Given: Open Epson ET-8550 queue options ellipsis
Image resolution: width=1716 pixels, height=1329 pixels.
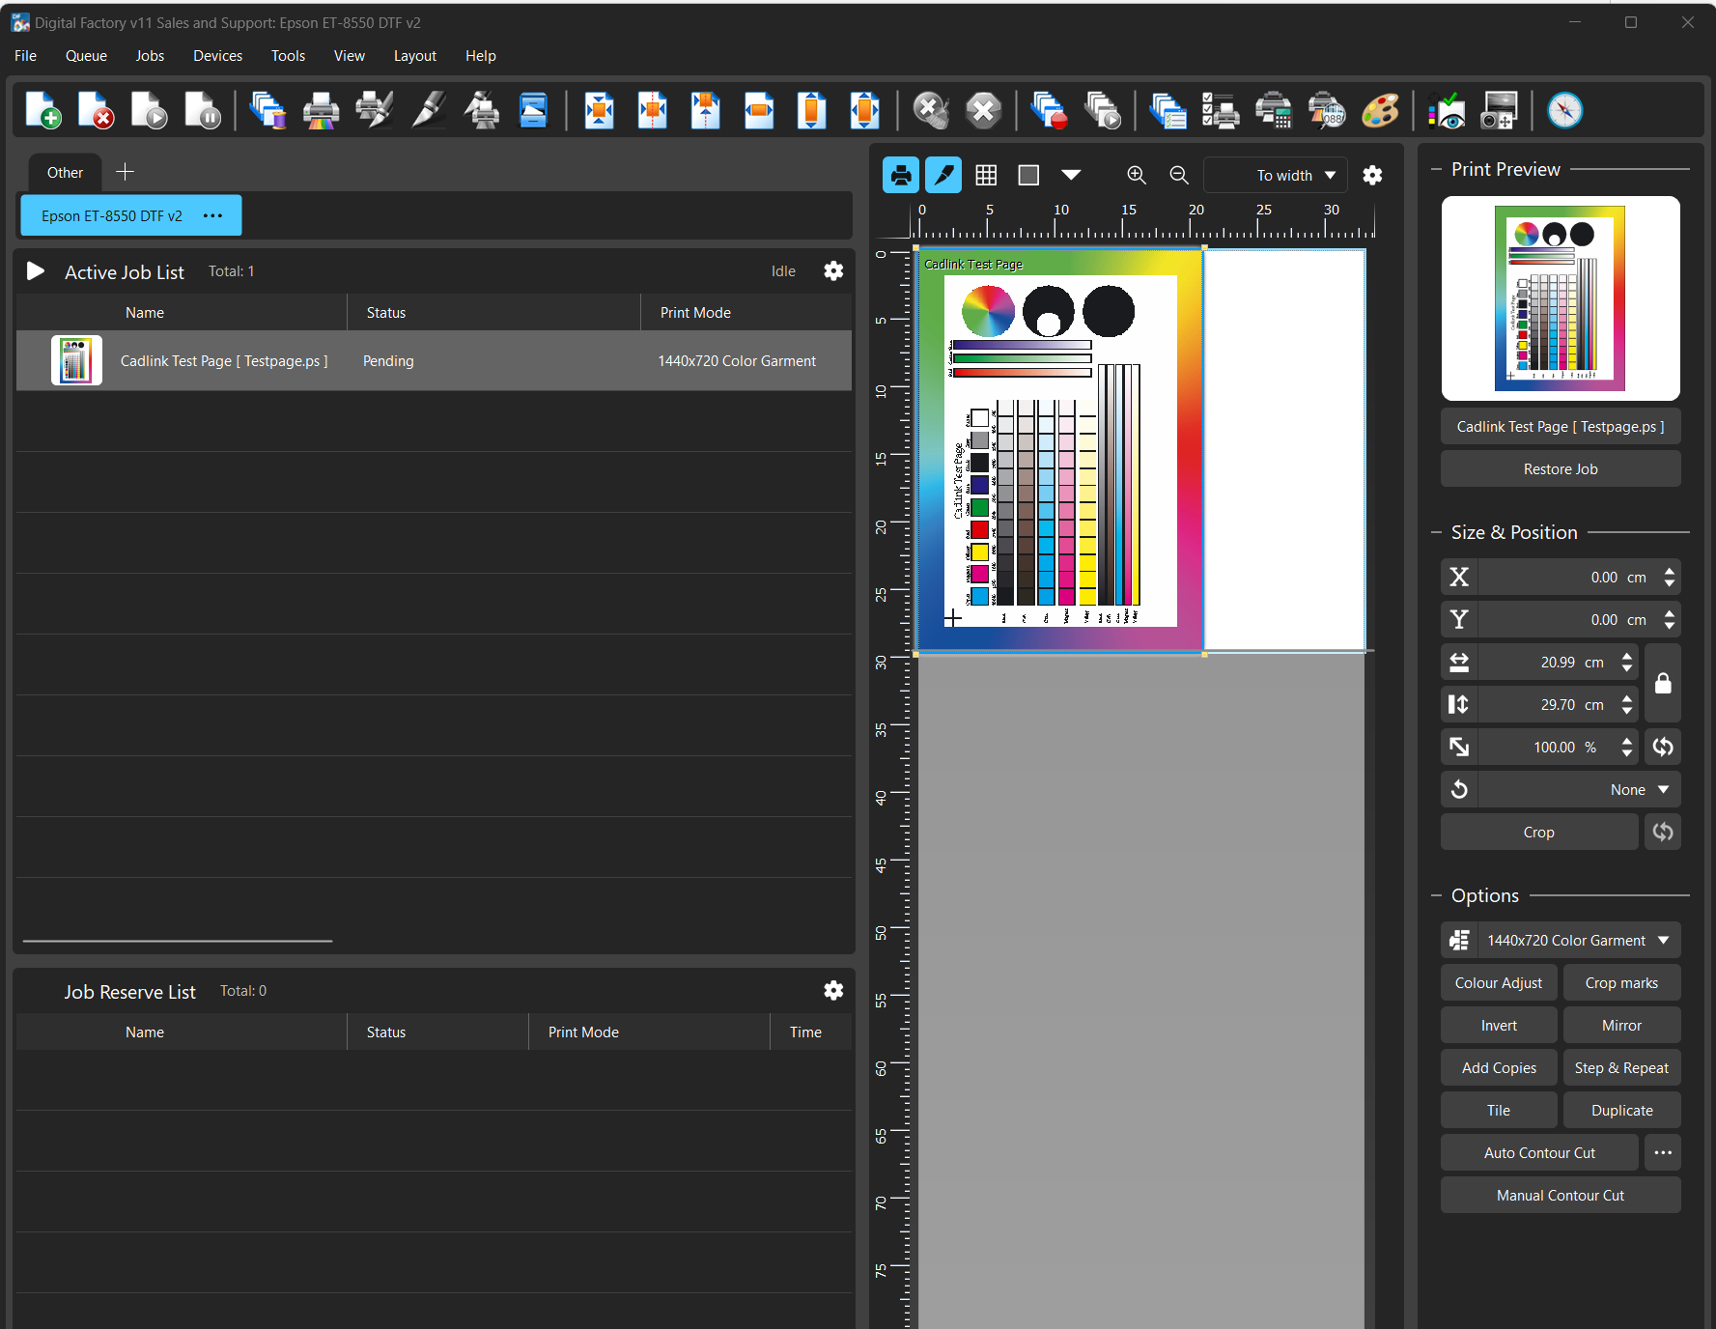Looking at the screenshot, I should 213,215.
